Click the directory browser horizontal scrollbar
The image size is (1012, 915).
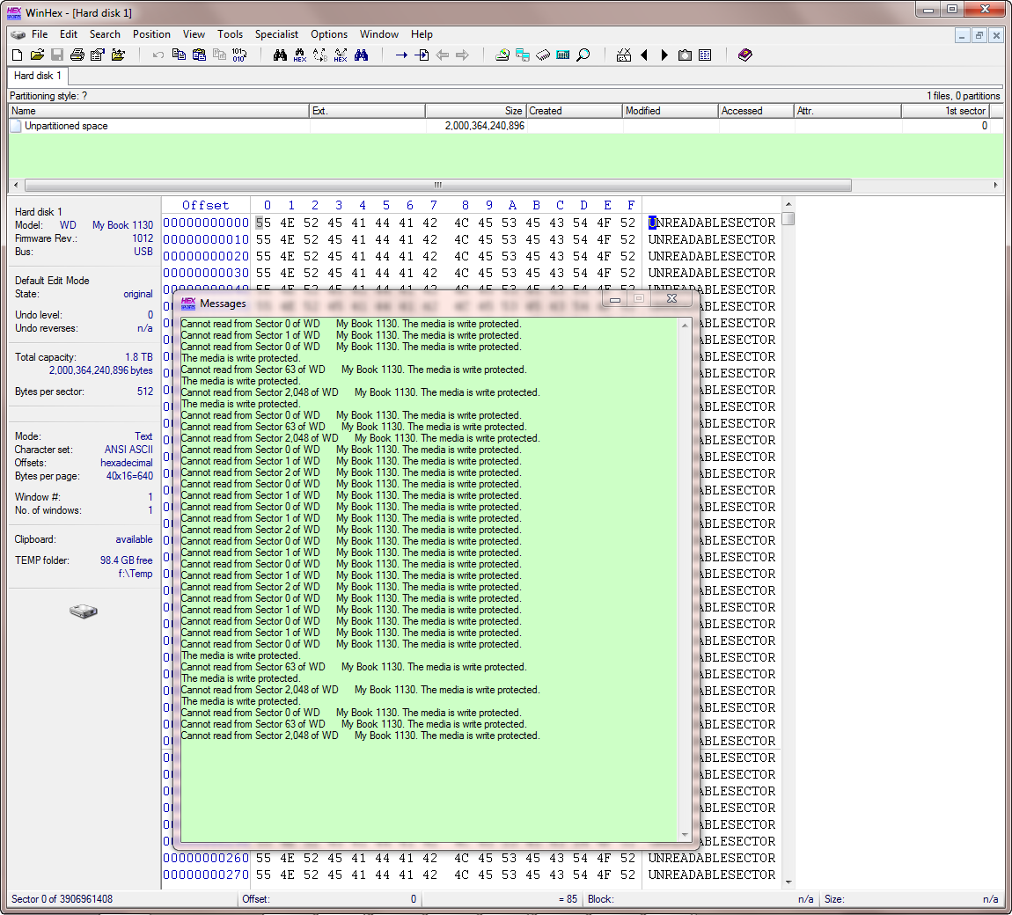click(437, 186)
